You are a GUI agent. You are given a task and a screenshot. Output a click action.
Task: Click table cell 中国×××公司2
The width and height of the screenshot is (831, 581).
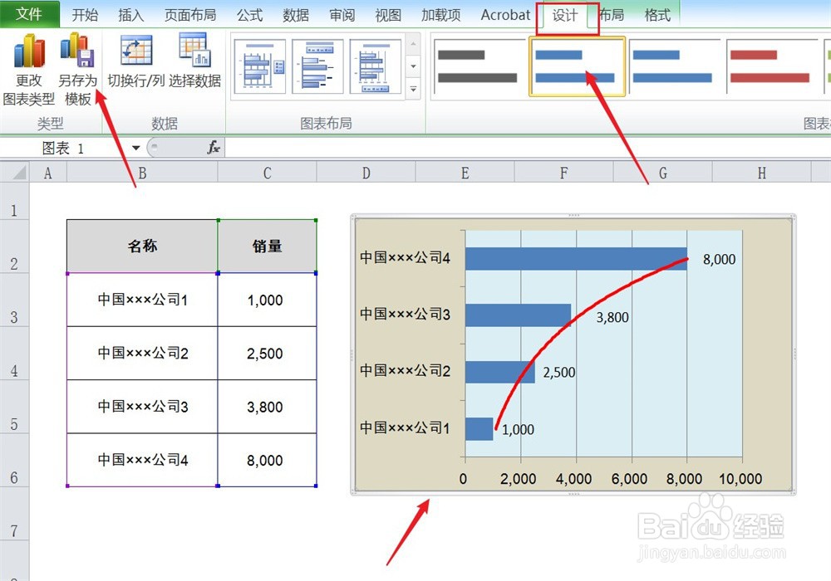(x=142, y=353)
